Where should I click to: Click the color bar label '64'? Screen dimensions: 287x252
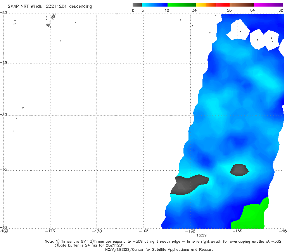pyautogui.click(x=252, y=10)
